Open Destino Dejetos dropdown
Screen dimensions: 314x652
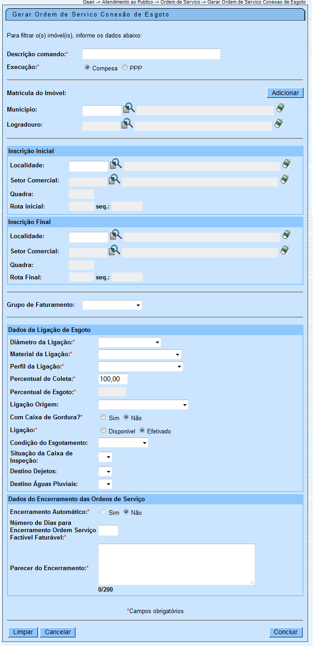coord(105,471)
